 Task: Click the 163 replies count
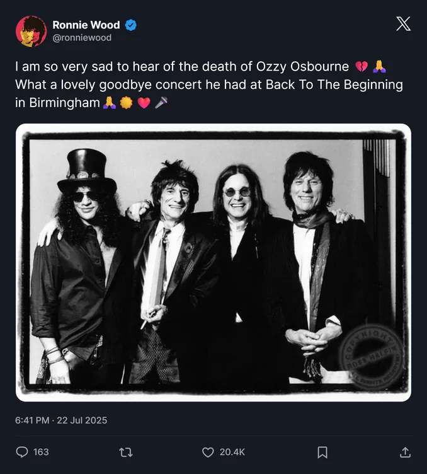(x=41, y=452)
